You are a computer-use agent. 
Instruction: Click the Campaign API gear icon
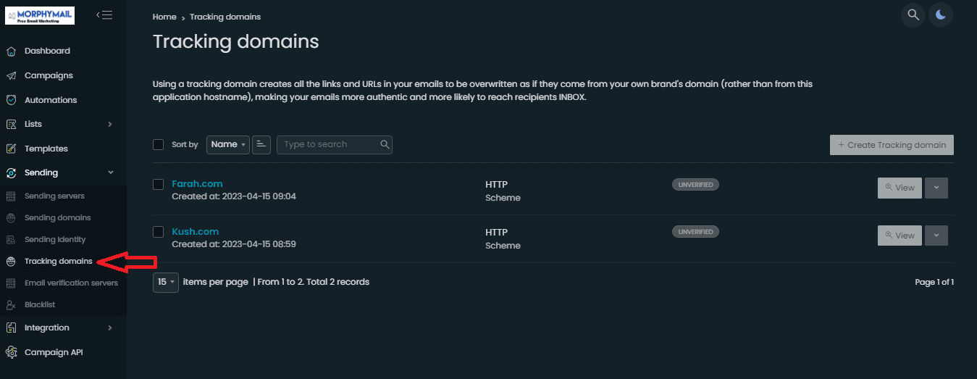click(11, 352)
